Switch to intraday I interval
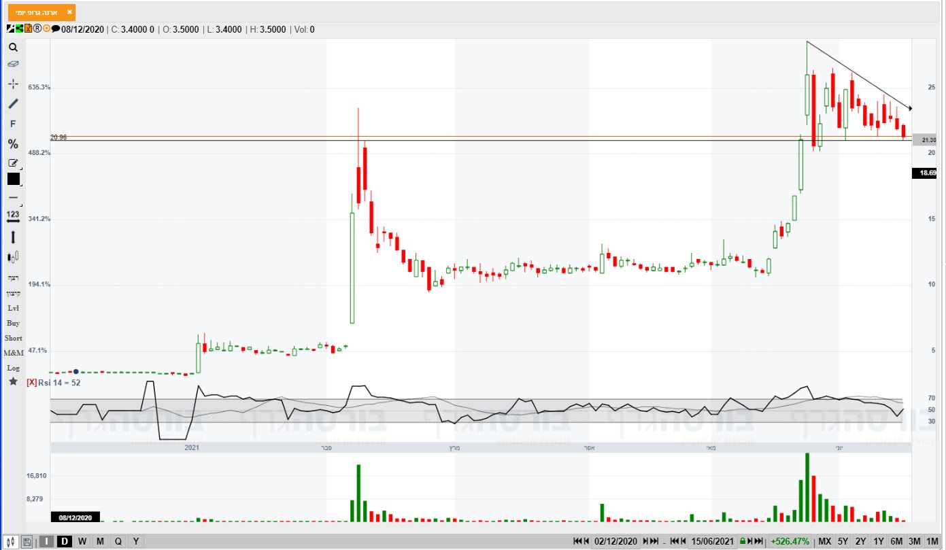 (x=46, y=541)
